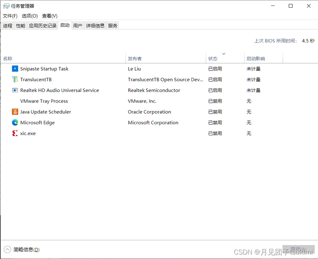Click 无 impact of VMware Tray Process
318x259 pixels.
249,101
